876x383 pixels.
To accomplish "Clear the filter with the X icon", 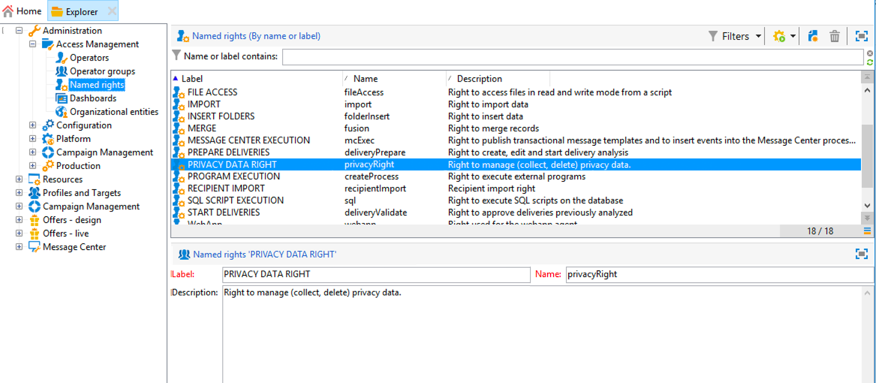I will pos(870,53).
